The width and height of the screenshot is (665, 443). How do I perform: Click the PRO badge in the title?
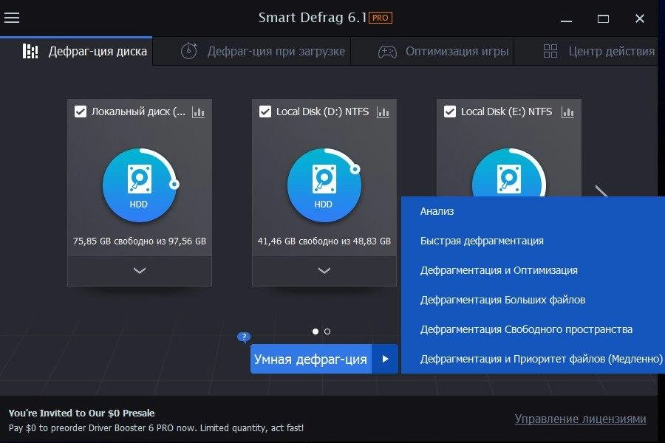[x=380, y=18]
